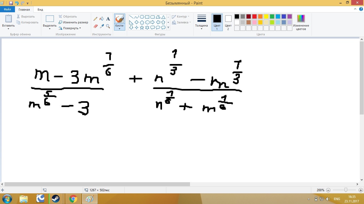Choose the Down arrow shape
This screenshot has width=364, height=204.
[x=131, y=27]
